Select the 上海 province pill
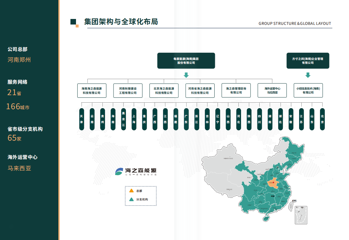The height and width of the screenshot is (240, 349). [x=134, y=119]
